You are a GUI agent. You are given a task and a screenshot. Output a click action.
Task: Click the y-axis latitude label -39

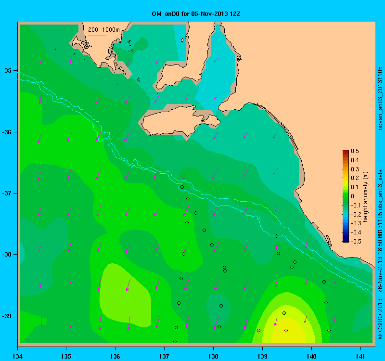pos(7,316)
